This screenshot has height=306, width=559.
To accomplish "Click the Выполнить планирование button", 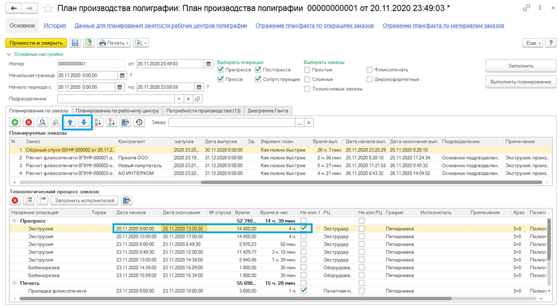I will click(520, 81).
